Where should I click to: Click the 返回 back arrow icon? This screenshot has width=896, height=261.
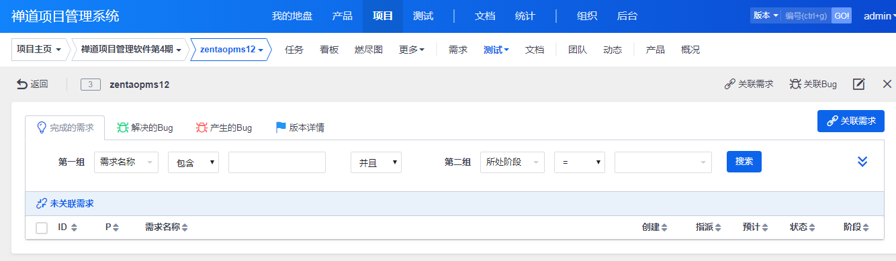[x=22, y=84]
